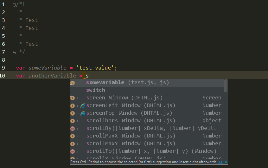Click the Test comment on line 3

32,20
